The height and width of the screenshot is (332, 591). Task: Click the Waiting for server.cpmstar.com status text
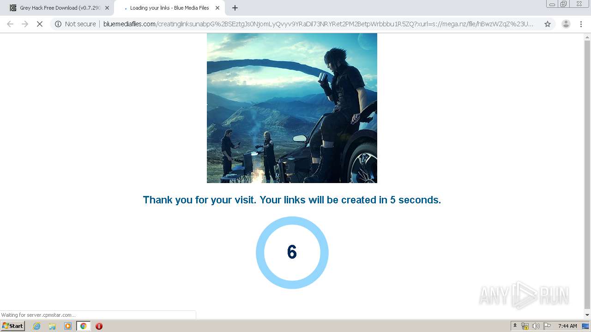click(x=38, y=315)
